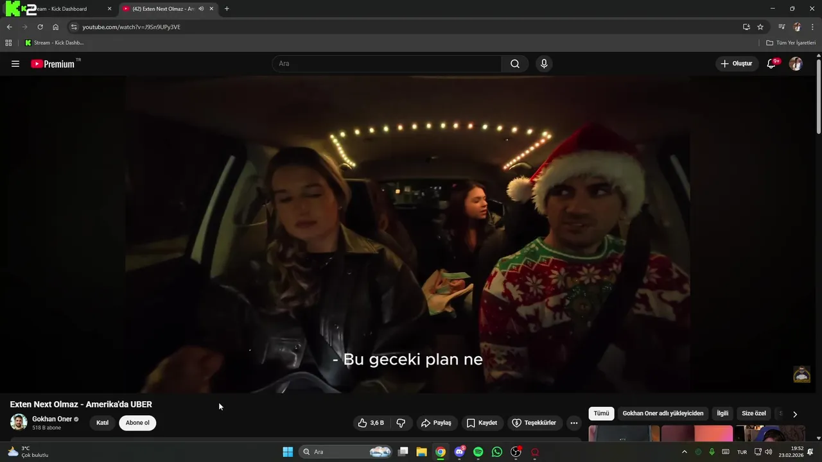Like the video with thumbs-up 3,6 B
The image size is (822, 462).
point(371,423)
